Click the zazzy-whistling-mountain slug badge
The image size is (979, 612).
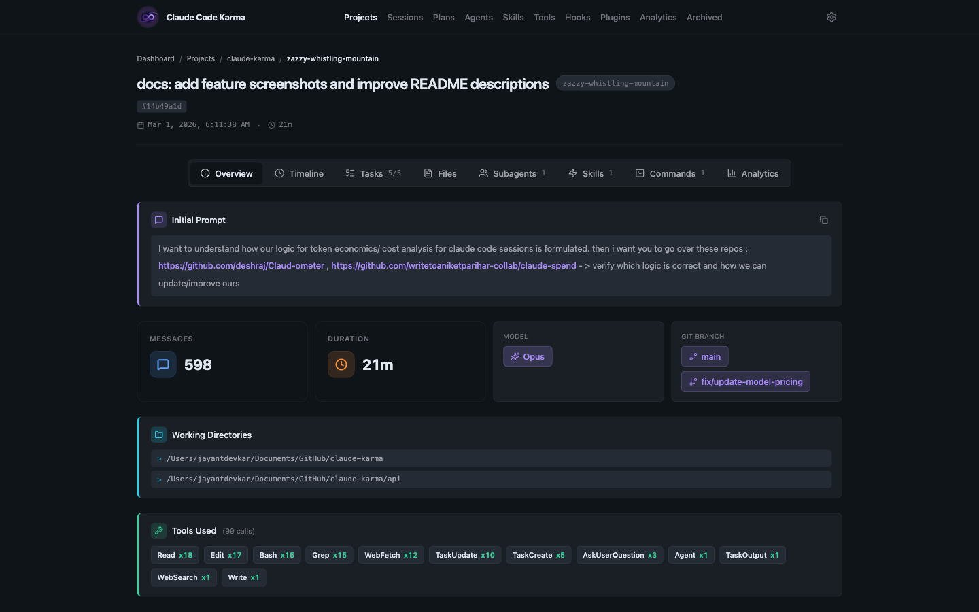coord(615,83)
